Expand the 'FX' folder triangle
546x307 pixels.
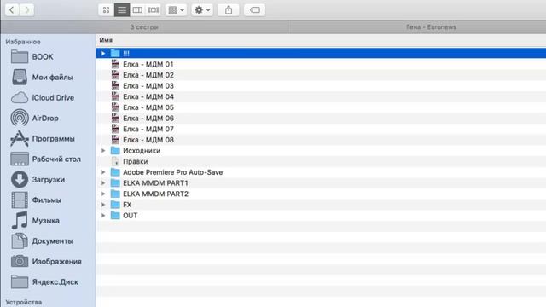point(103,205)
